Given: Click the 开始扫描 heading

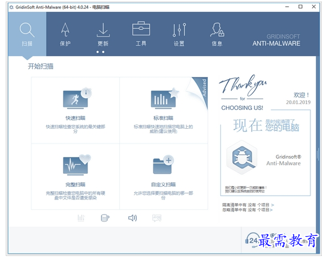Looking at the screenshot, I should (x=41, y=66).
